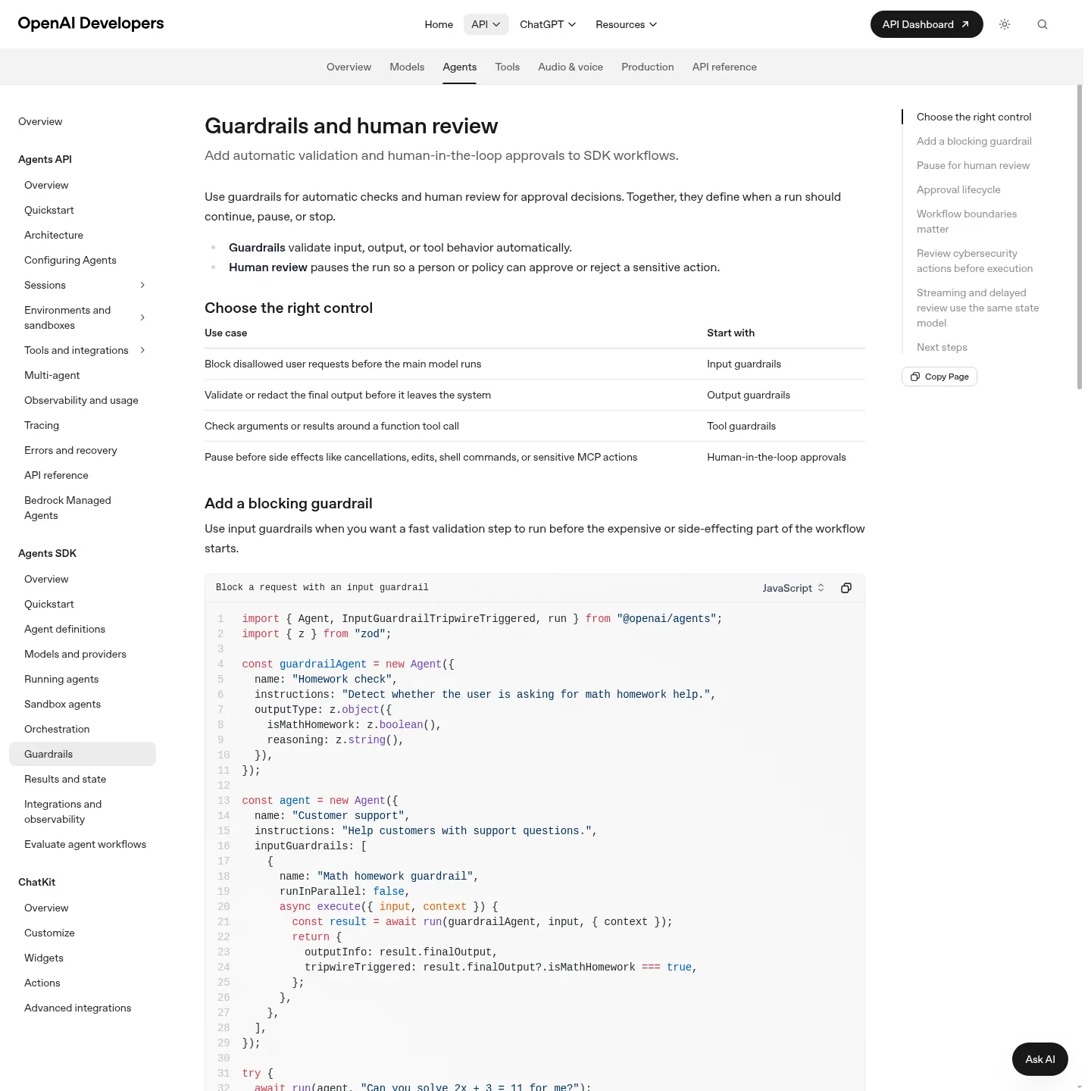
Task: Toggle the light/dark theme sun icon
Action: (1005, 24)
